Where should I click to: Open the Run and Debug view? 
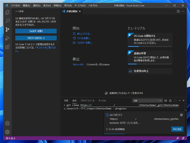pos(7,38)
